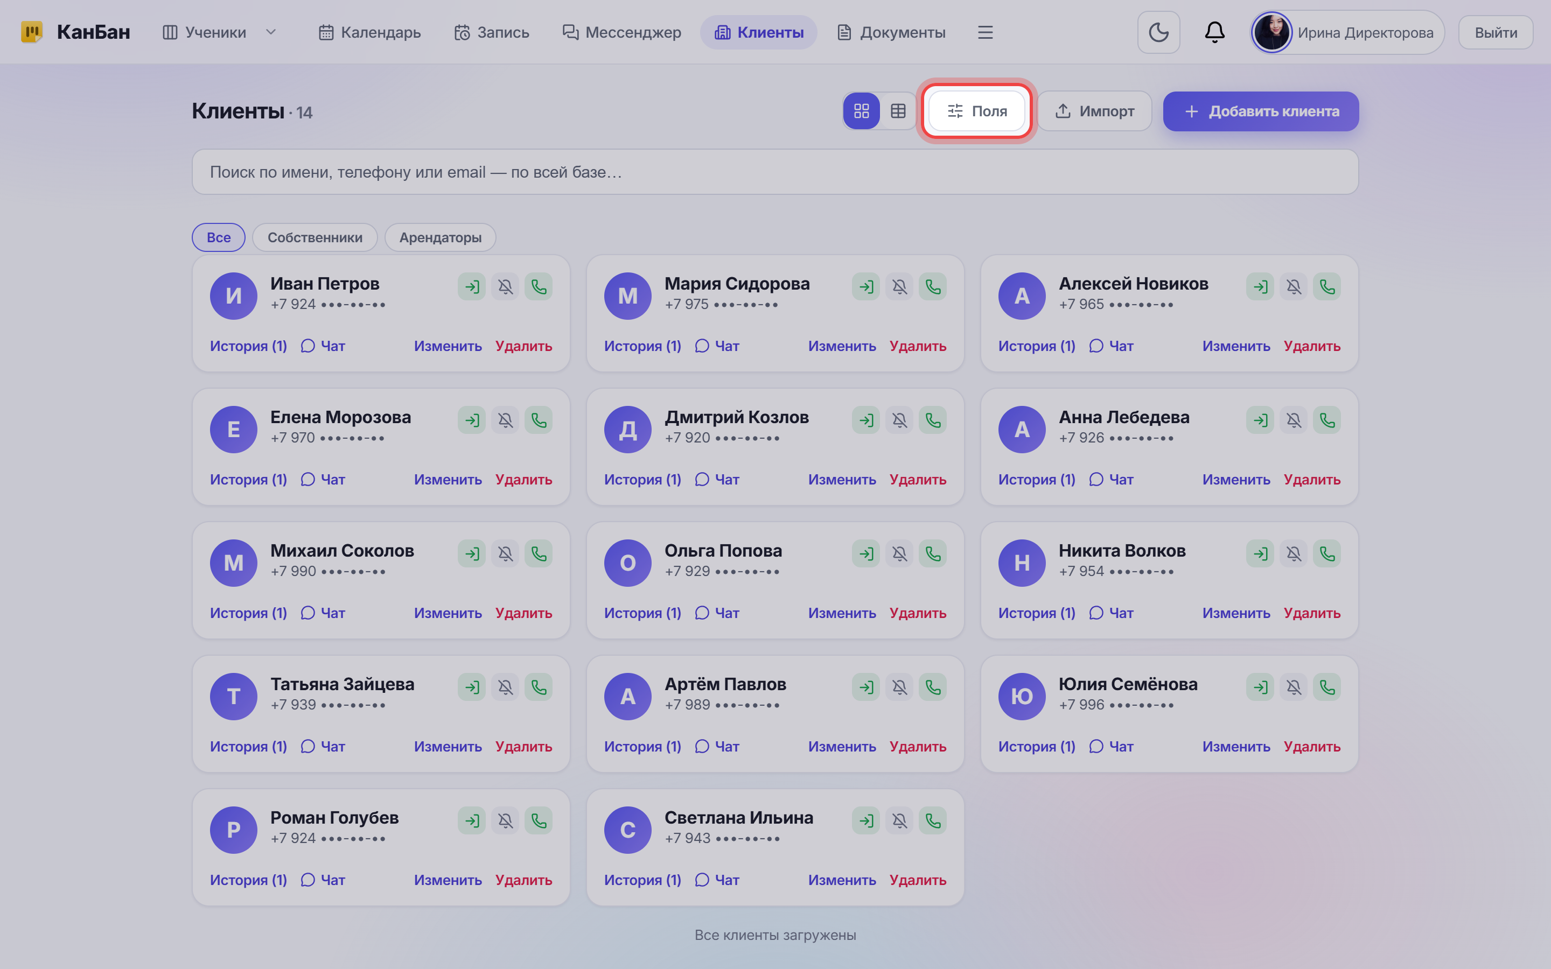Call Иван Петров using phone icon
This screenshot has width=1551, height=969.
point(539,286)
